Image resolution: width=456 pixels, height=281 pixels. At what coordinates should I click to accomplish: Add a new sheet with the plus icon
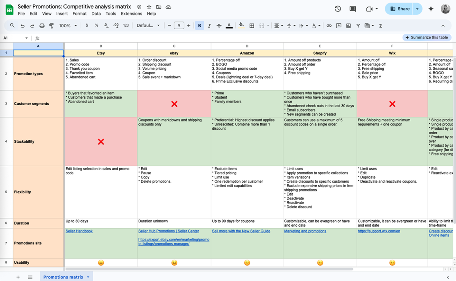pyautogui.click(x=18, y=277)
